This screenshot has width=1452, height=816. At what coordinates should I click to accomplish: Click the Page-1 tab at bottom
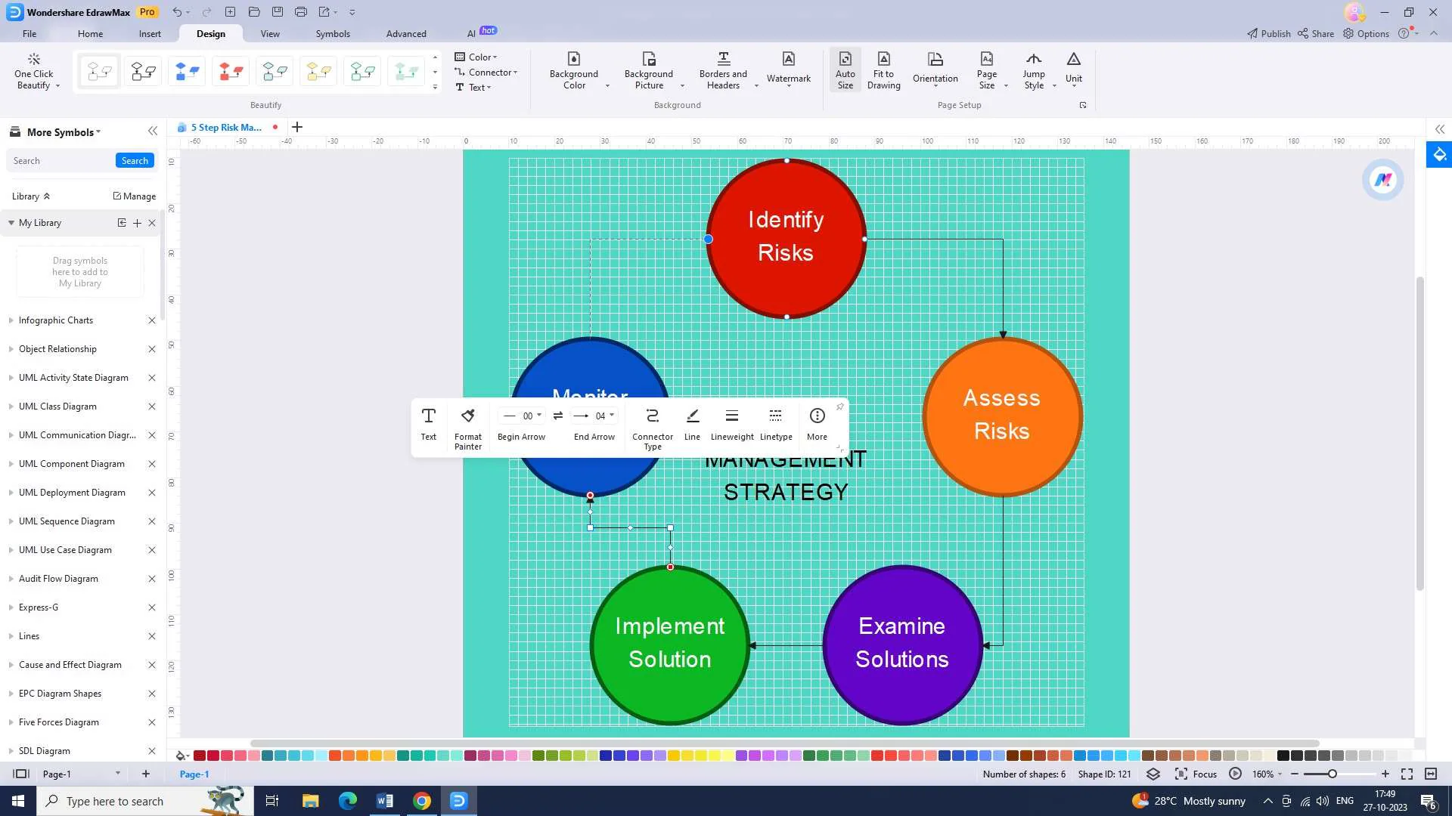194,774
